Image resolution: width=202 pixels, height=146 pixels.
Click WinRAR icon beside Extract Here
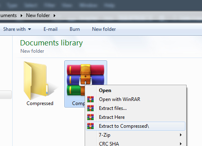point(90,117)
